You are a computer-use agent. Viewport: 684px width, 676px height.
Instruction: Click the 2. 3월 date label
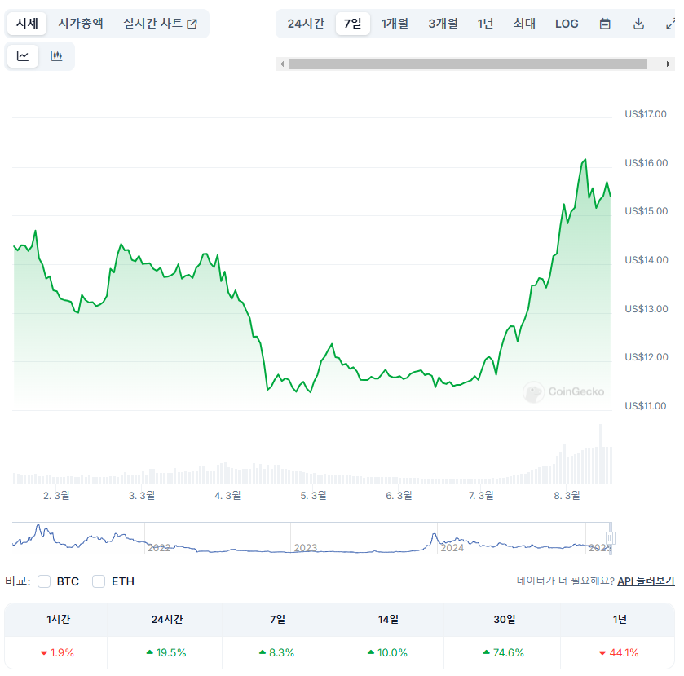[56, 495]
